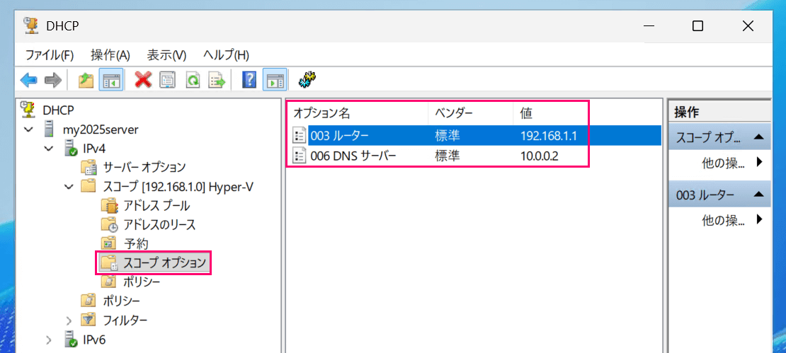Click the 003 ルーター option row icon
Image resolution: width=786 pixels, height=353 pixels.
pos(300,135)
